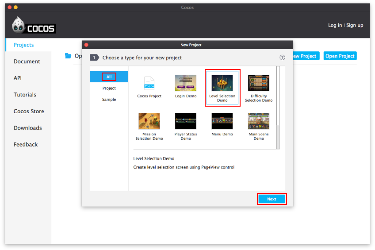Open the API sidebar section

click(x=18, y=78)
